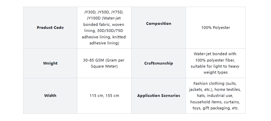Click the Width row label
Screen dimensions: 271x121
50,96
